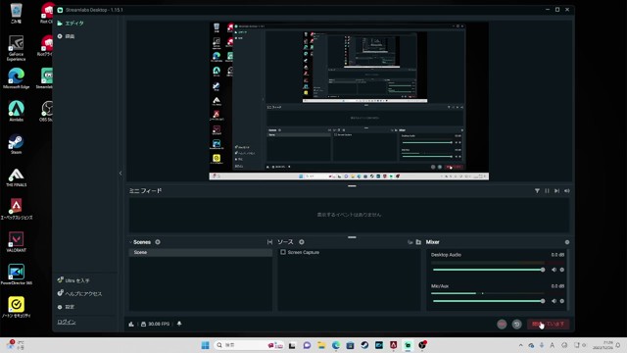Add a source folder with the folder icon
Image resolution: width=627 pixels, height=353 pixels.
tap(418, 242)
